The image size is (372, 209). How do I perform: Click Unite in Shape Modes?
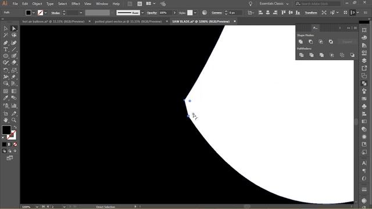pyautogui.click(x=301, y=42)
